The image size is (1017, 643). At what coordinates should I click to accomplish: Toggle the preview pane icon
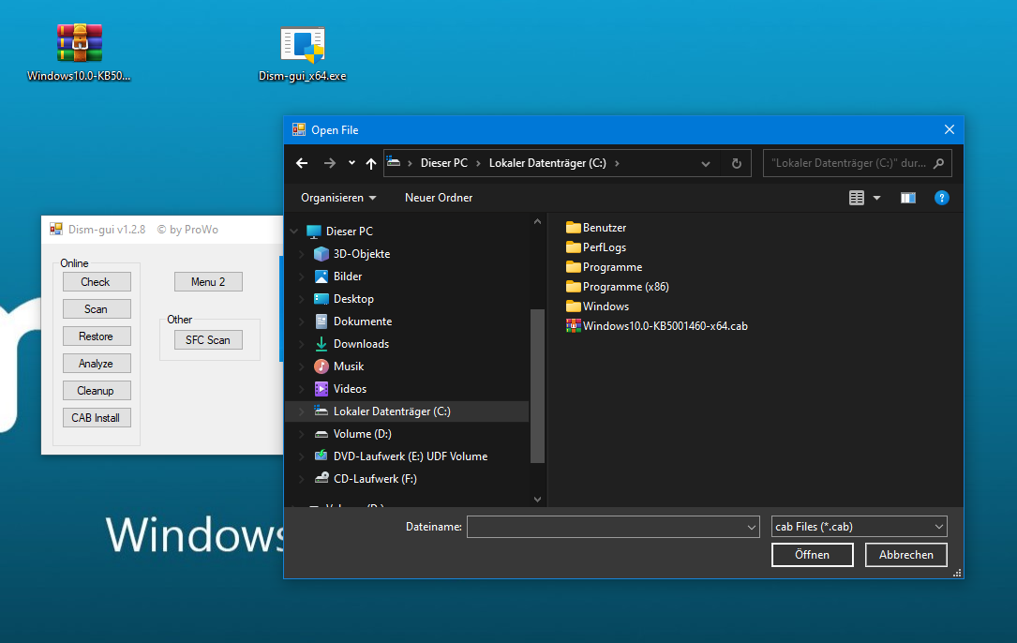(908, 198)
